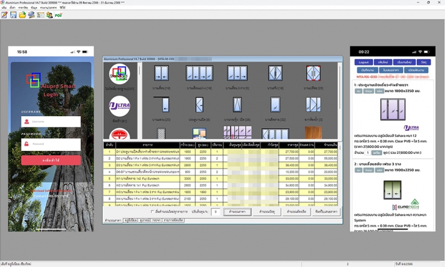The image size is (445, 267).
Task: Select the wooden door thumbnail
Action: 314,133
